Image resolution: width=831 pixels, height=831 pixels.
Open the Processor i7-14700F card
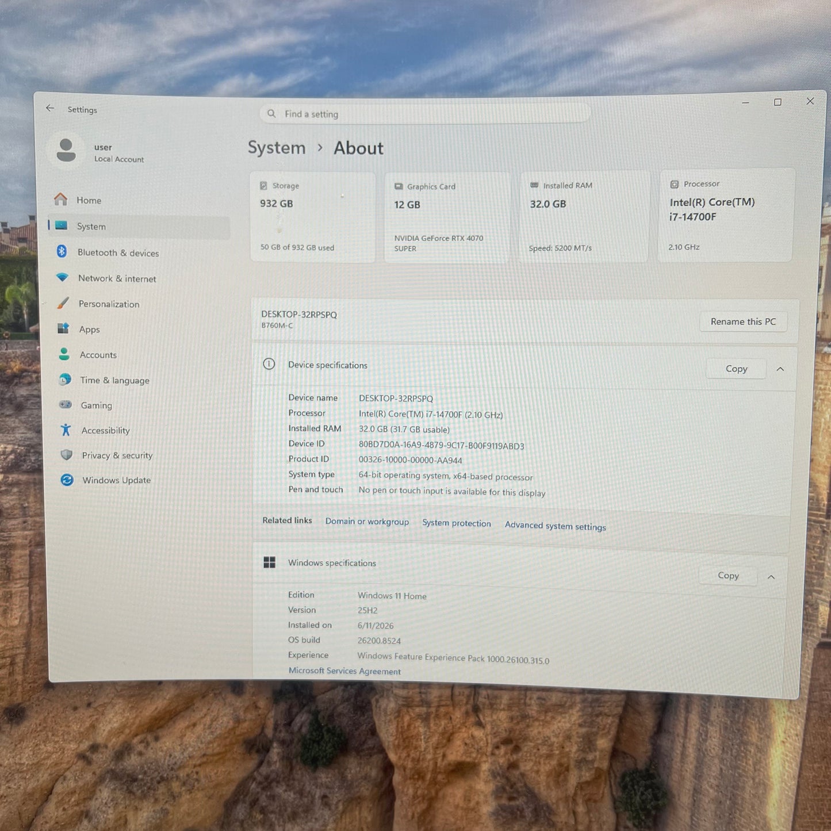pyautogui.click(x=726, y=215)
